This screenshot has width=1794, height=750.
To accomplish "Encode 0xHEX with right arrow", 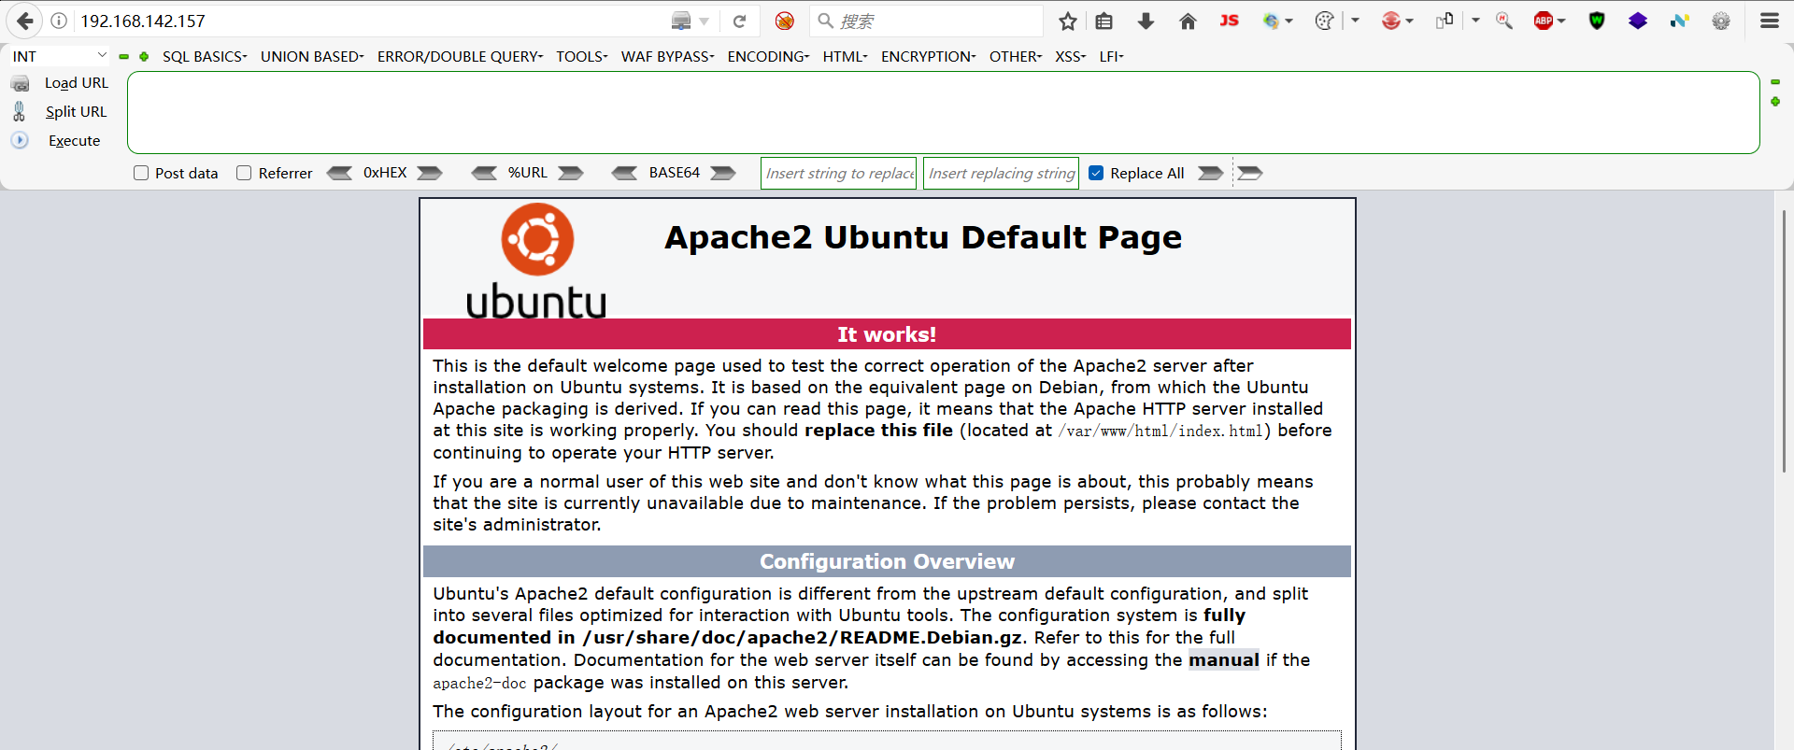I will (x=430, y=173).
